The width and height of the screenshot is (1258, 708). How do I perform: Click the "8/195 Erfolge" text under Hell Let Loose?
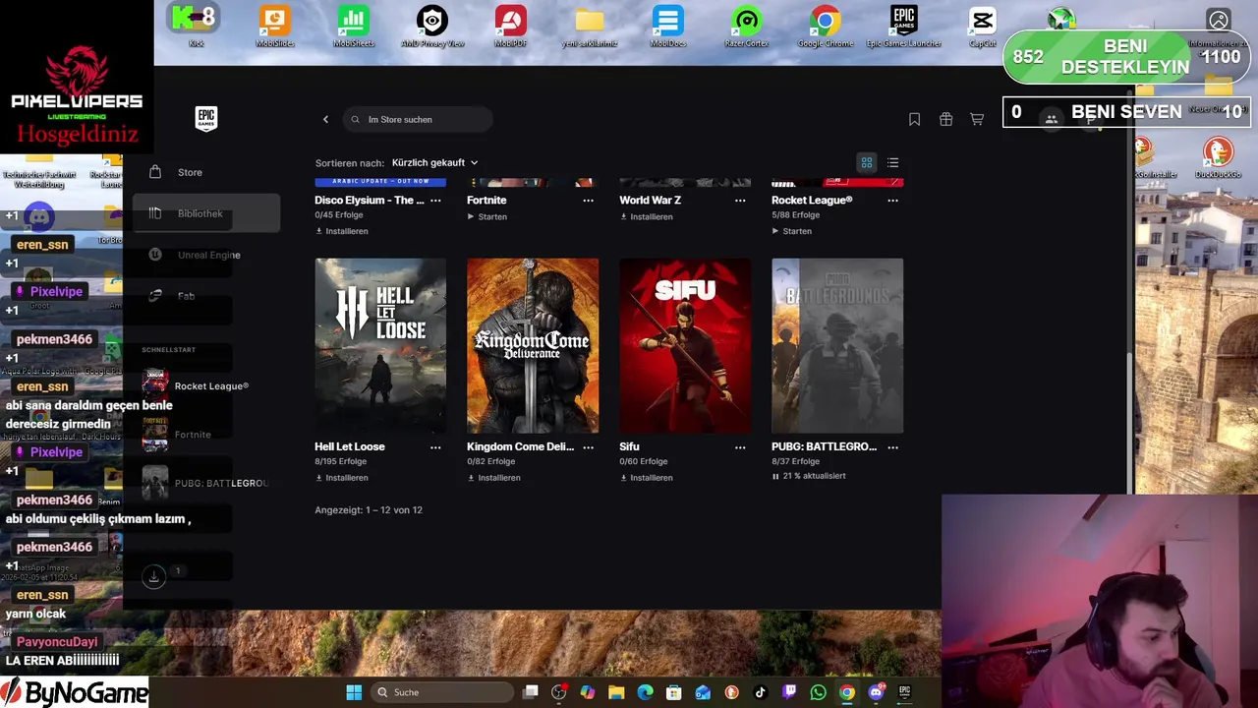340,461
